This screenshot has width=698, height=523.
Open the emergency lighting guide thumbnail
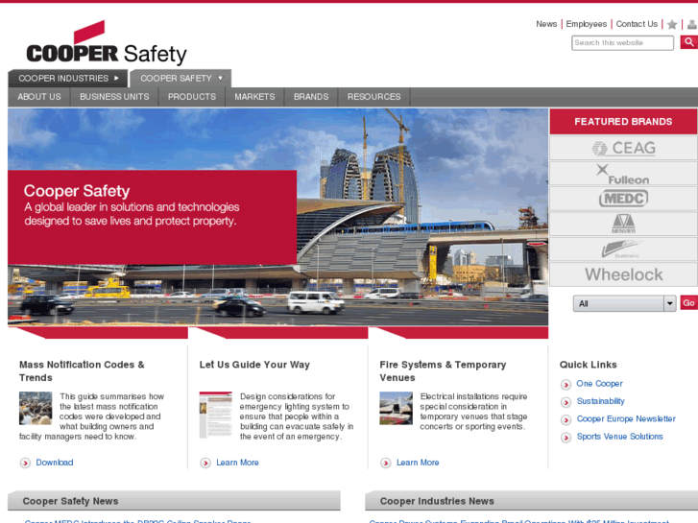click(x=216, y=415)
